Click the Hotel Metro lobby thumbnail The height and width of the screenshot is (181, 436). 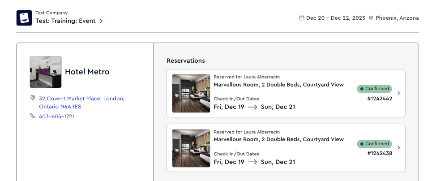pos(46,72)
